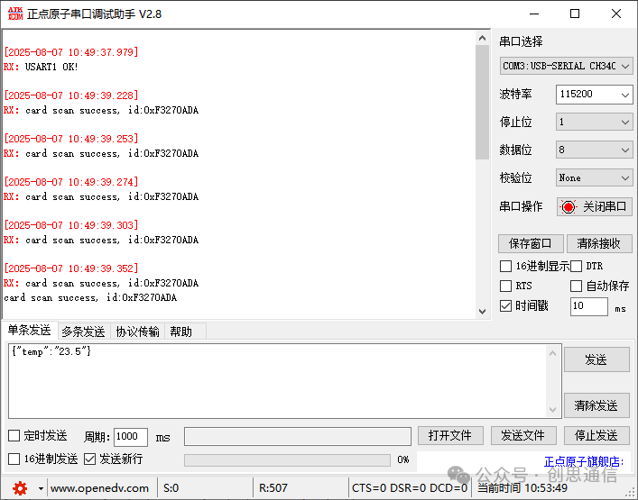Uncheck the 时间戳 timestamp checkbox
638x500 pixels.
pyautogui.click(x=505, y=305)
